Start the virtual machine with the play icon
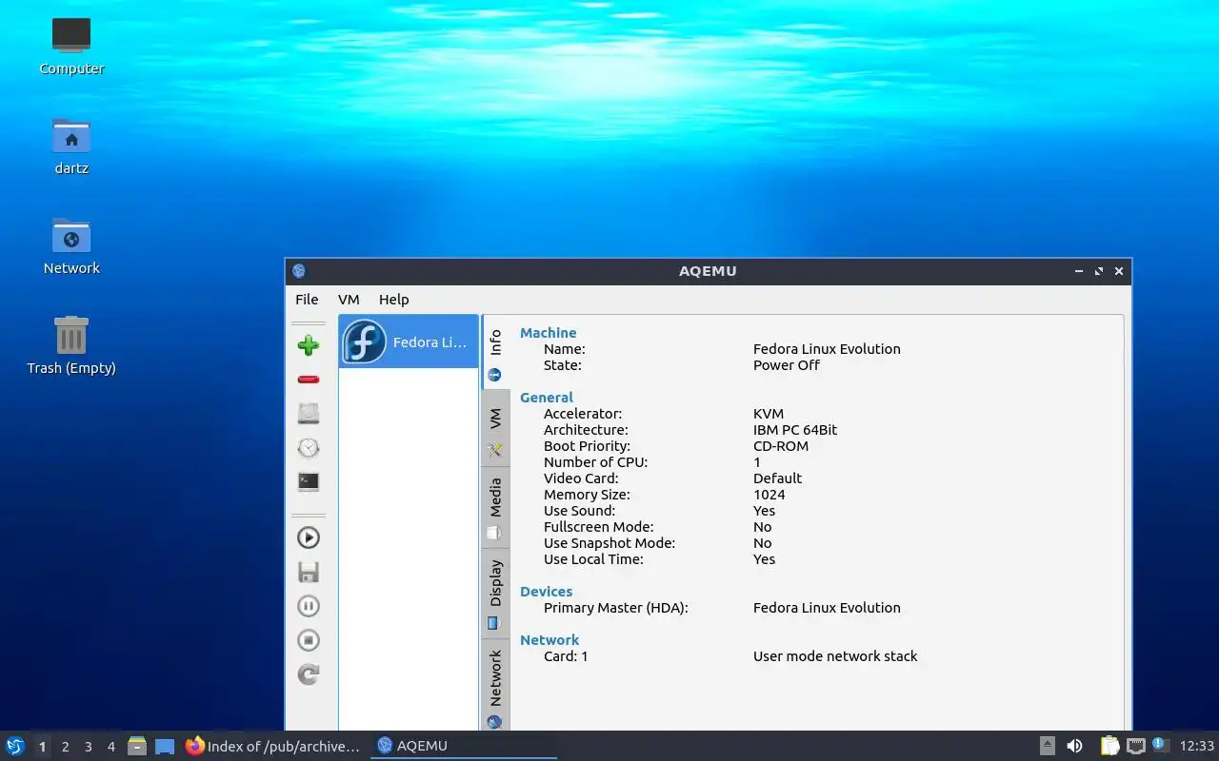The height and width of the screenshot is (761, 1219). click(308, 537)
